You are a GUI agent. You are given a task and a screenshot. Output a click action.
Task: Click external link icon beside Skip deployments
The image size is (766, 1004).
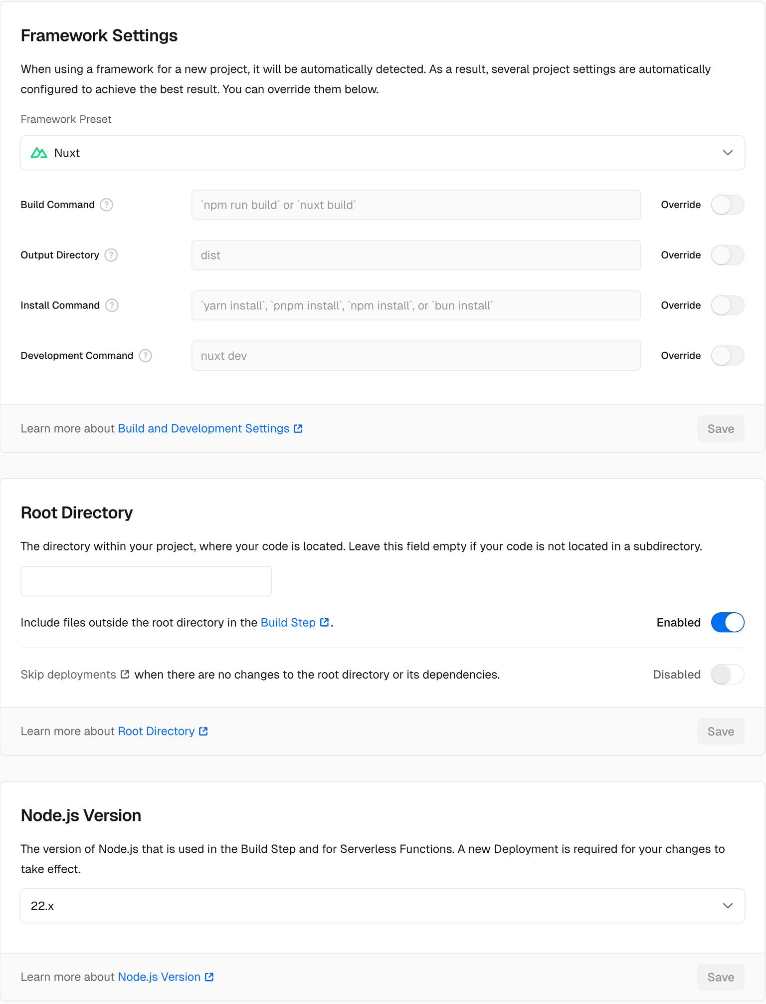pyautogui.click(x=125, y=675)
